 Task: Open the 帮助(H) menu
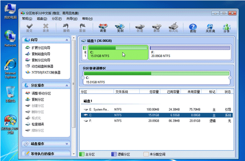click(87, 18)
